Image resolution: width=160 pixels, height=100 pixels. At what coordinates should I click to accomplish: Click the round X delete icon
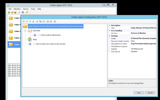point(55,22)
